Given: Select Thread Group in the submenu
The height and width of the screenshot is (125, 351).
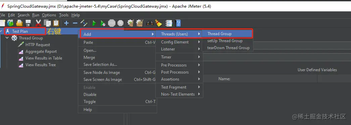Looking at the screenshot, I should click(228, 34).
